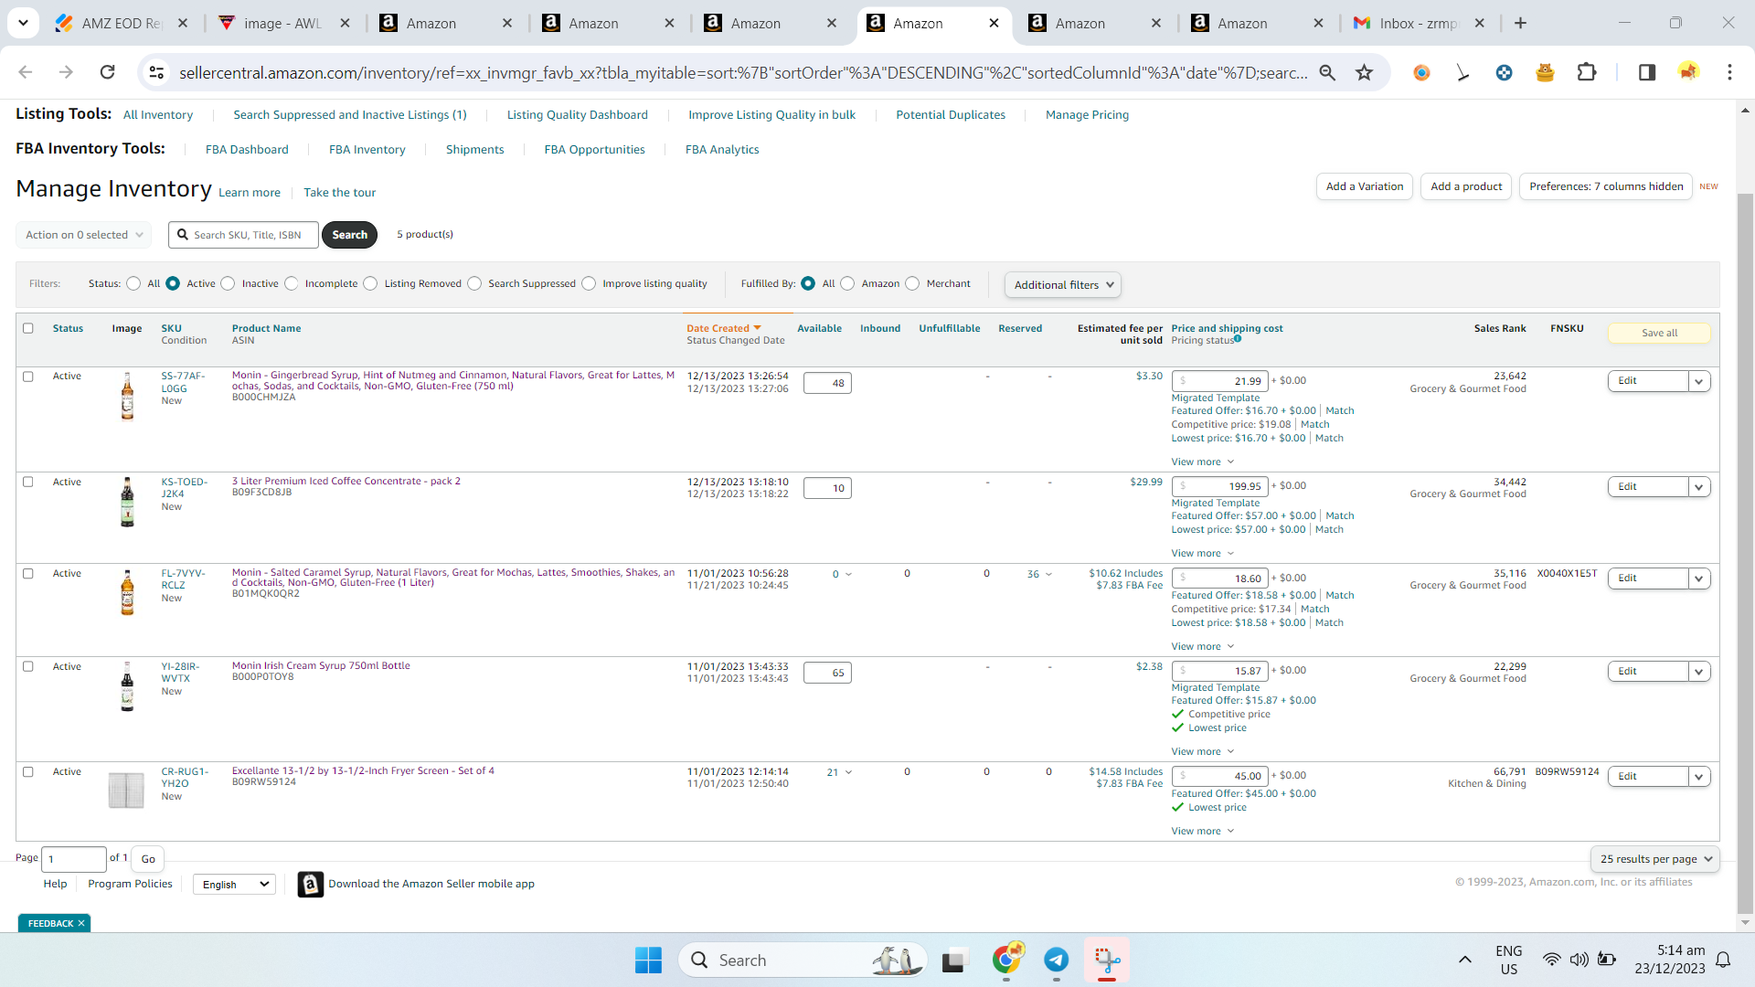The height and width of the screenshot is (987, 1755).
Task: Open the task view icon in taskbar
Action: click(954, 960)
